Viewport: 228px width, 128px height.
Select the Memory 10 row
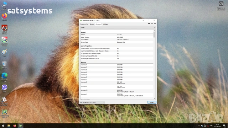117,91
